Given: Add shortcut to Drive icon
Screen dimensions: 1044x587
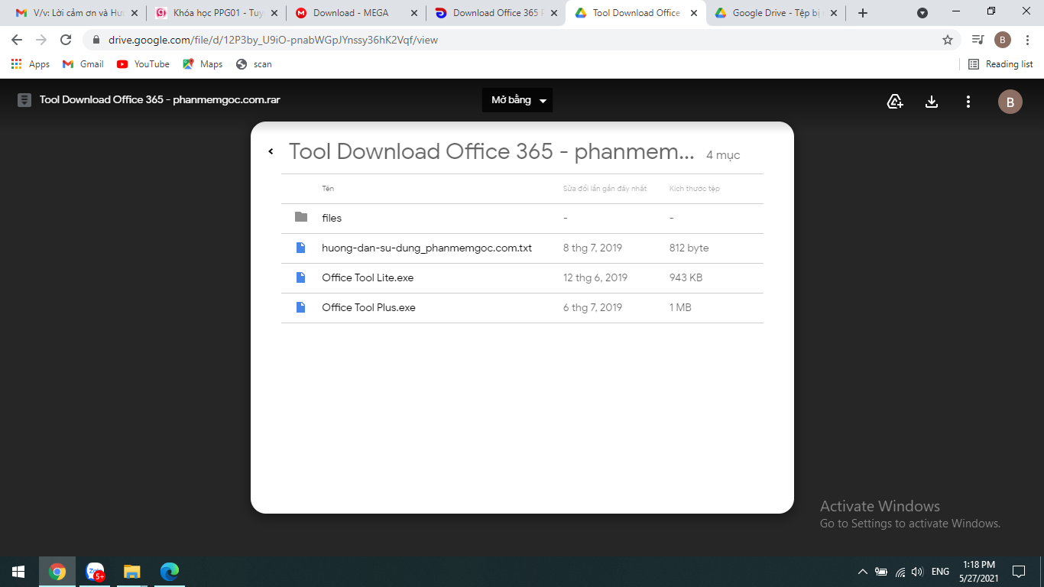Looking at the screenshot, I should [x=895, y=102].
